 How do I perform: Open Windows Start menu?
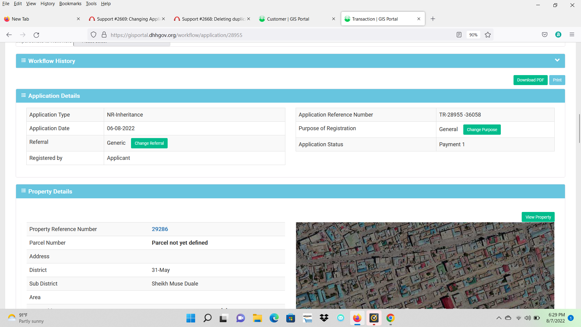click(191, 318)
